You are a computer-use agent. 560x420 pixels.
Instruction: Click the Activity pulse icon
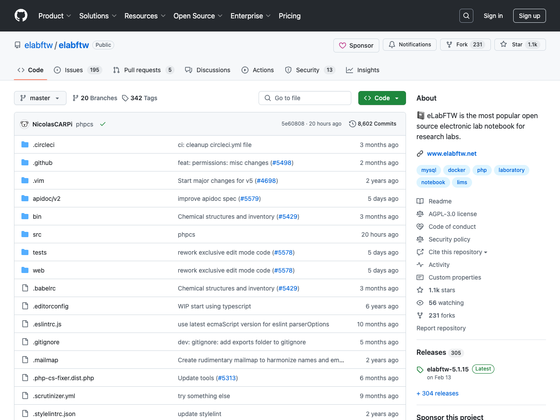tap(420, 265)
